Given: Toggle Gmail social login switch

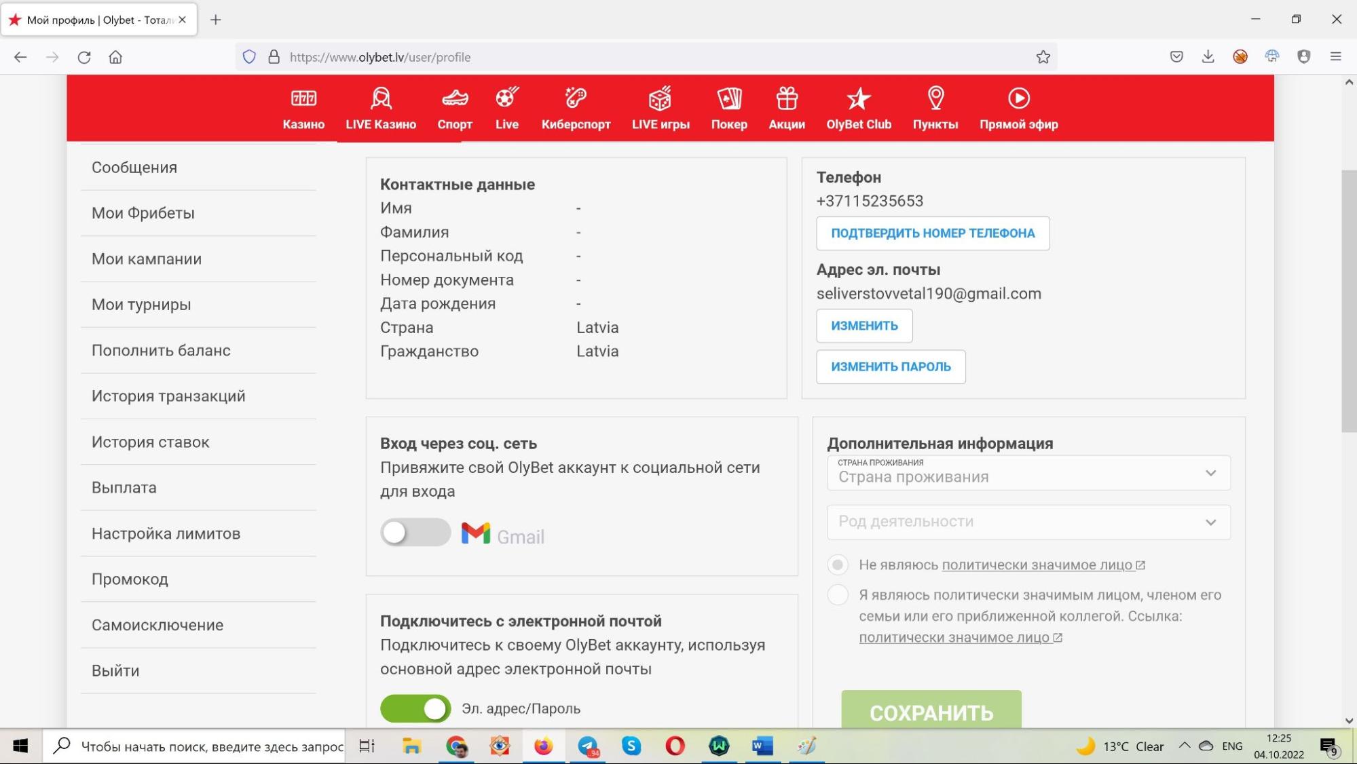Looking at the screenshot, I should (x=415, y=533).
